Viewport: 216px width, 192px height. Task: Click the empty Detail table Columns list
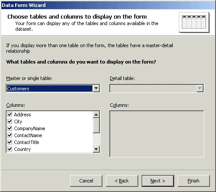pyautogui.click(x=157, y=134)
